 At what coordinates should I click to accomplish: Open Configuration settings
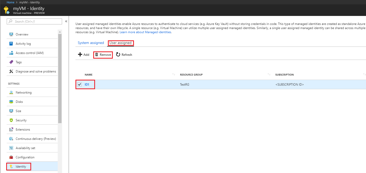(32, 157)
